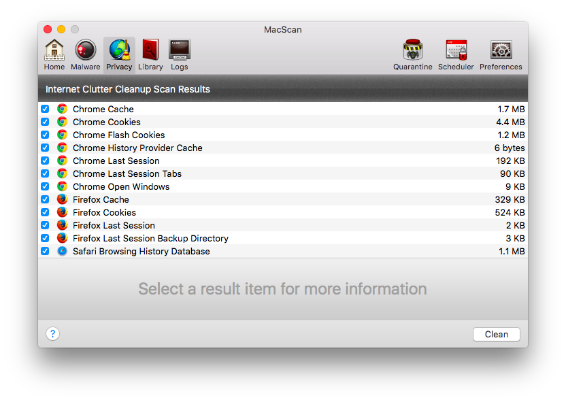The height and width of the screenshot is (402, 566).
Task: Click the Chrome icon beside Chrome Open Windows
Action: 62,186
